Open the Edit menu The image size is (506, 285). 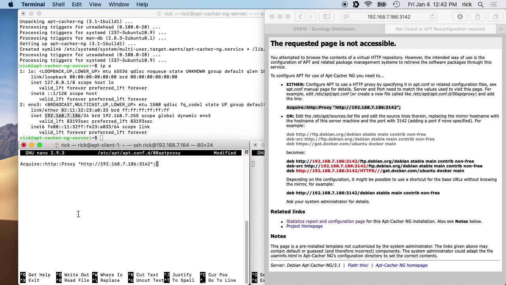[x=77, y=4]
